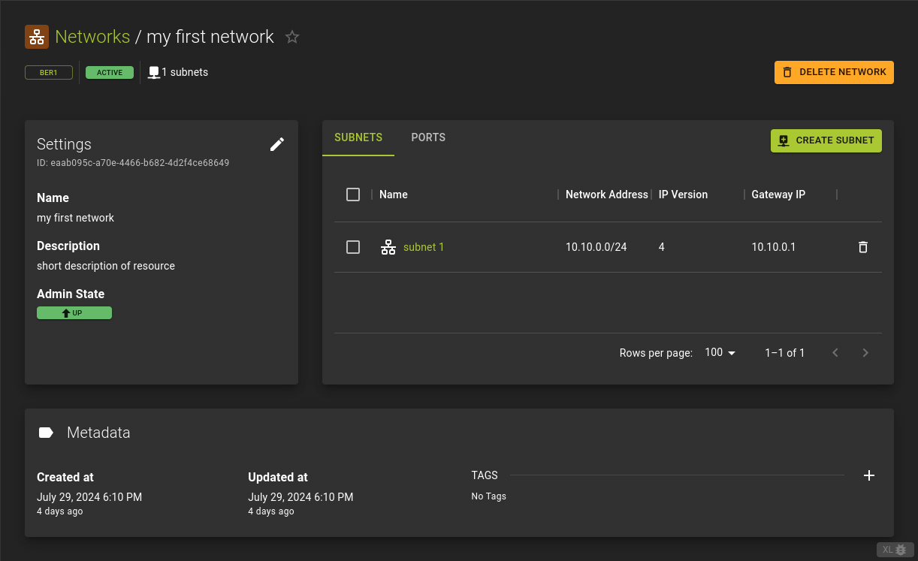
Task: Click the Created at date value
Action: pos(89,497)
